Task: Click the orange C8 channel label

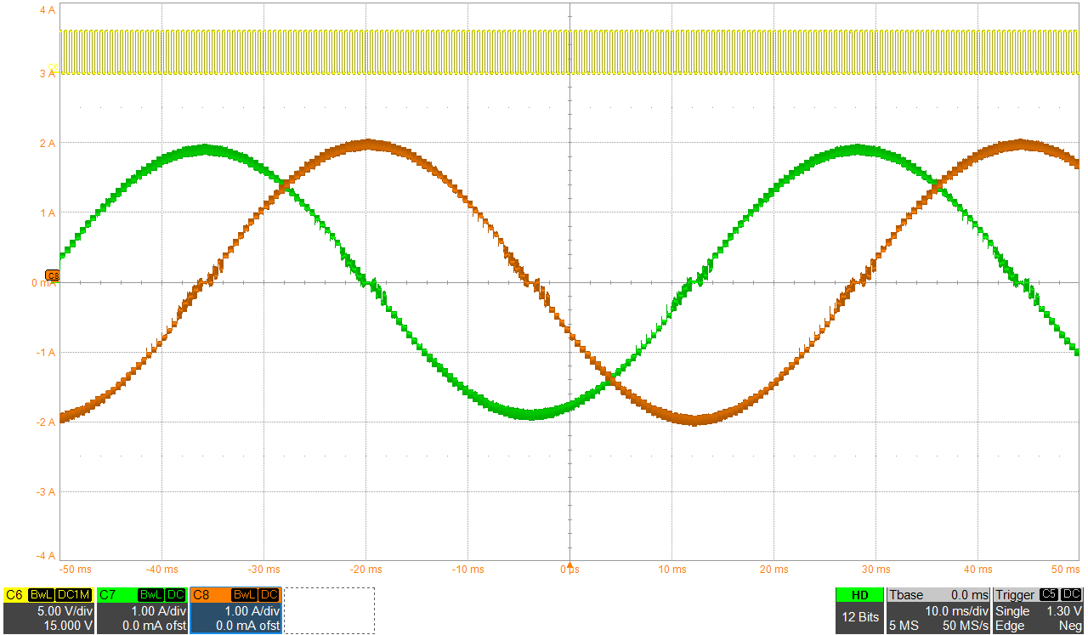Action: [201, 595]
